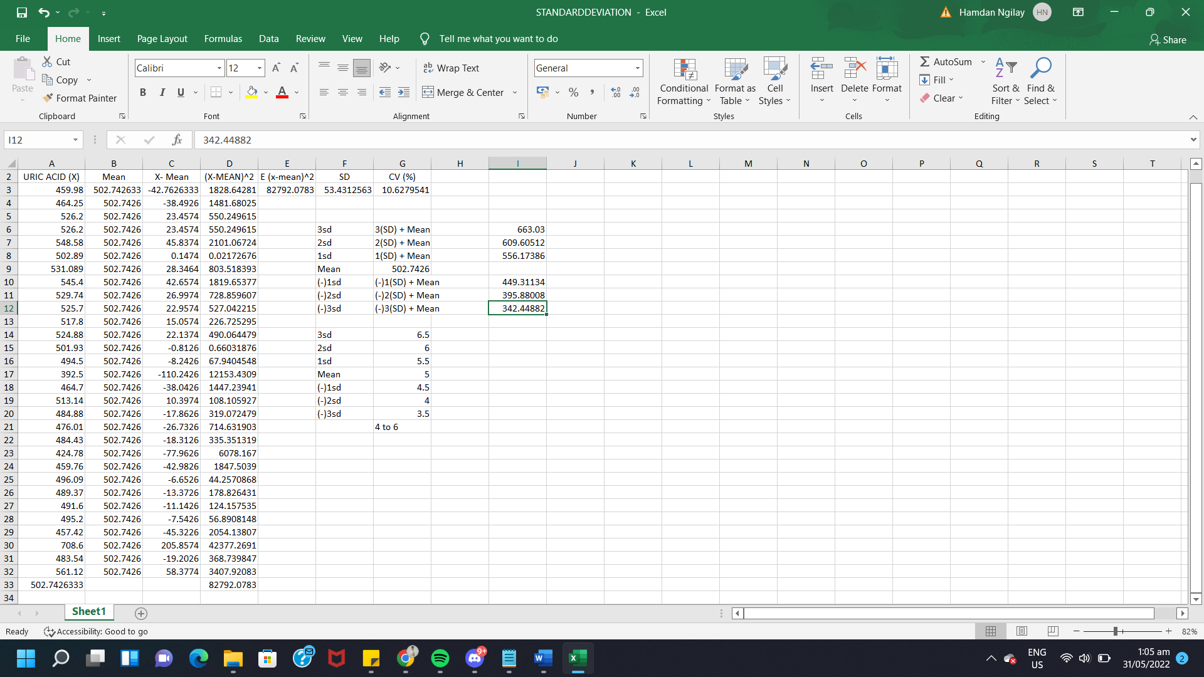
Task: Click the Cut scissors icon
Action: pyautogui.click(x=47, y=61)
